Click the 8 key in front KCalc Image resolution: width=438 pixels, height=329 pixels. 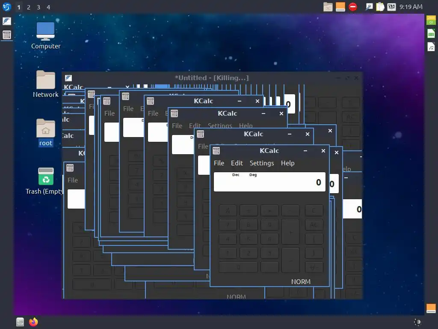click(x=249, y=224)
